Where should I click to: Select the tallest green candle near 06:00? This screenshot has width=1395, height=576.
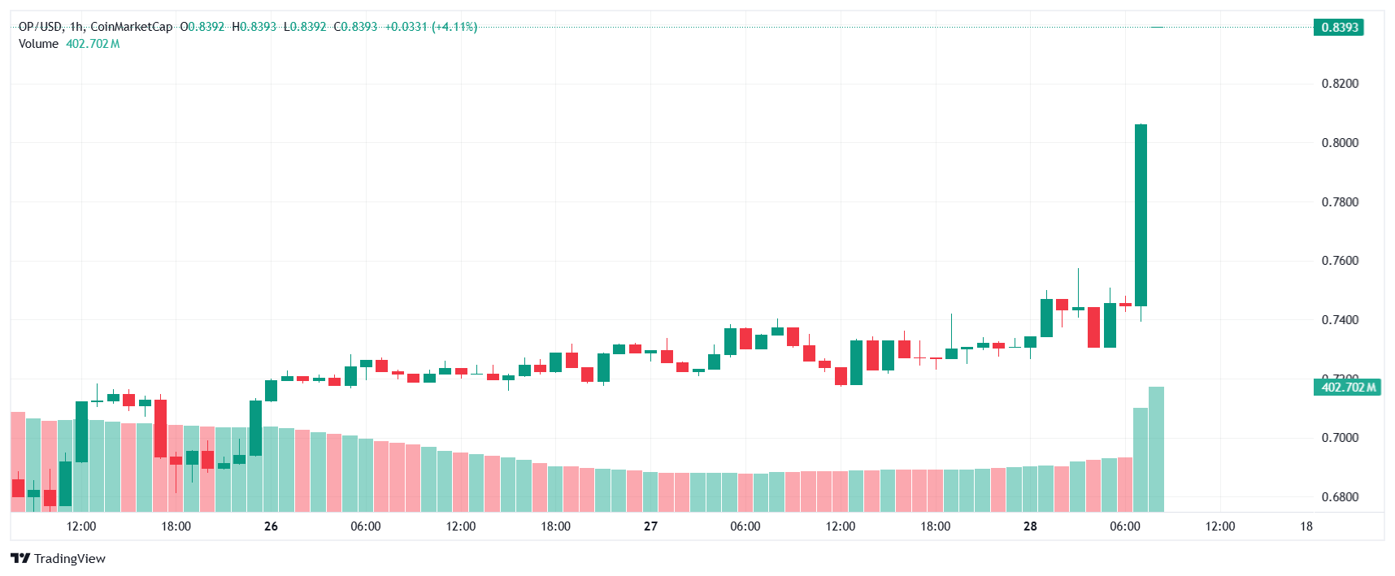pos(1141,215)
